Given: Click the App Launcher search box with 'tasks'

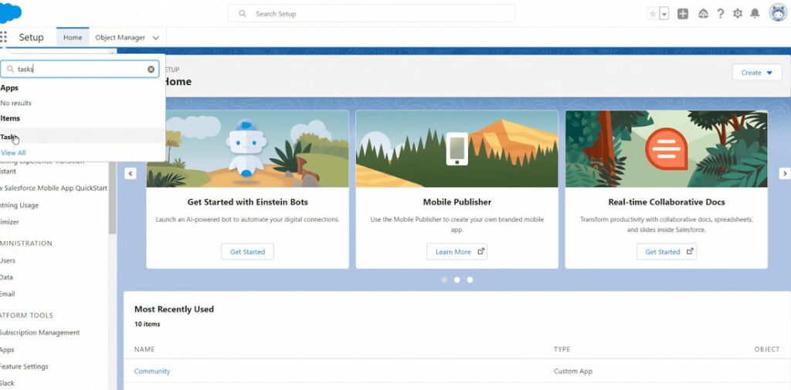Looking at the screenshot, I should coord(80,70).
